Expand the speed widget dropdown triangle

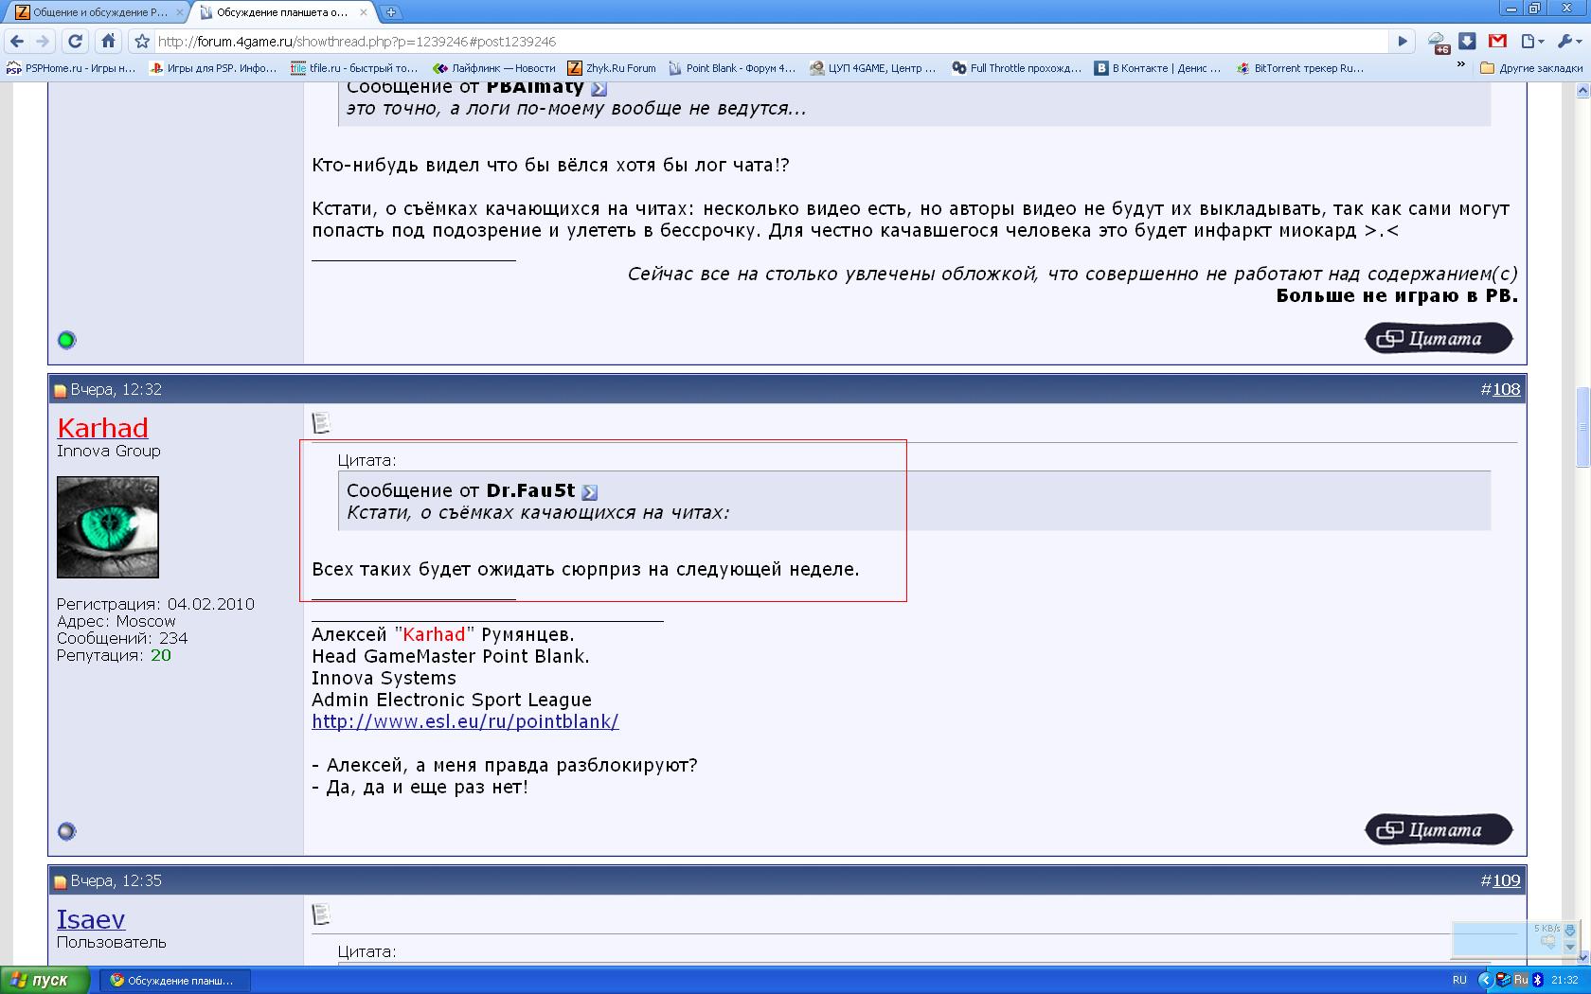click(1570, 947)
